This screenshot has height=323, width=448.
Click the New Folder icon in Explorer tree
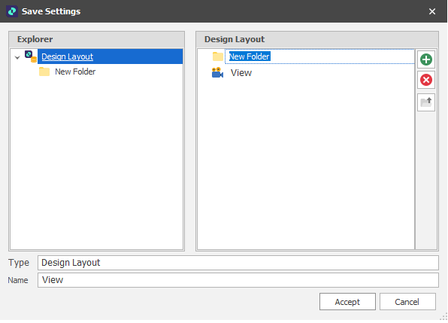click(44, 72)
